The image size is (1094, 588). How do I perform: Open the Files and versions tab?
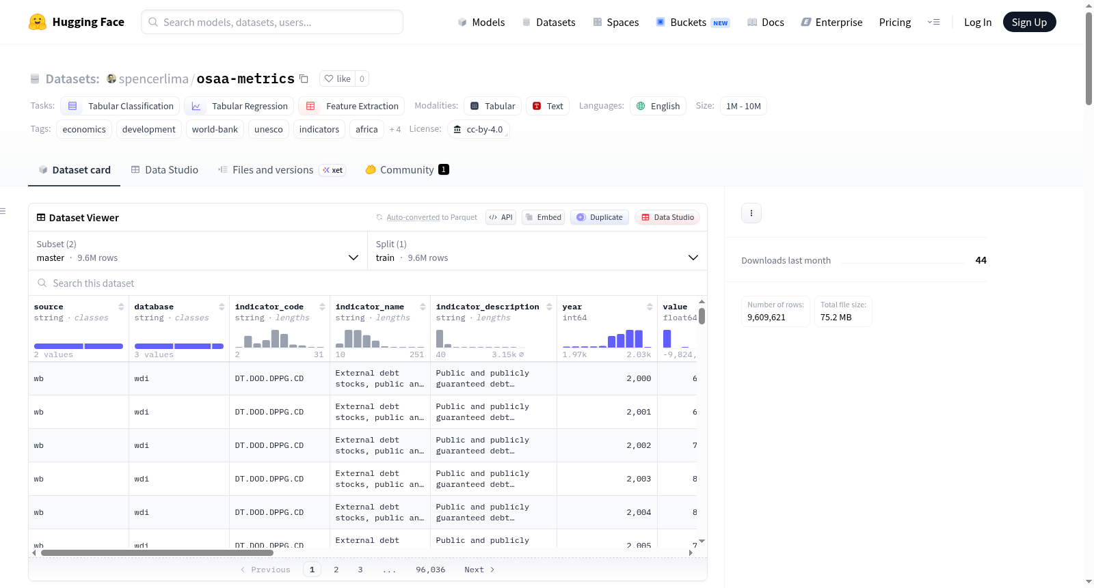(282, 170)
